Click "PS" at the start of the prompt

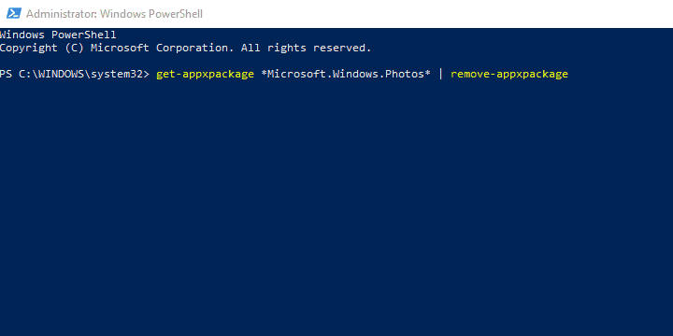[x=6, y=74]
